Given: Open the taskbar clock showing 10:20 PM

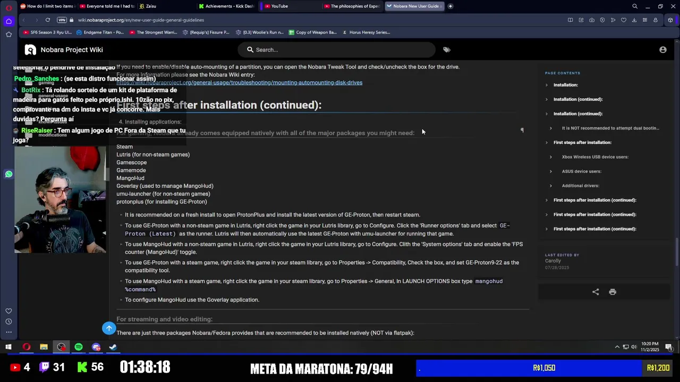Looking at the screenshot, I should click(x=650, y=347).
